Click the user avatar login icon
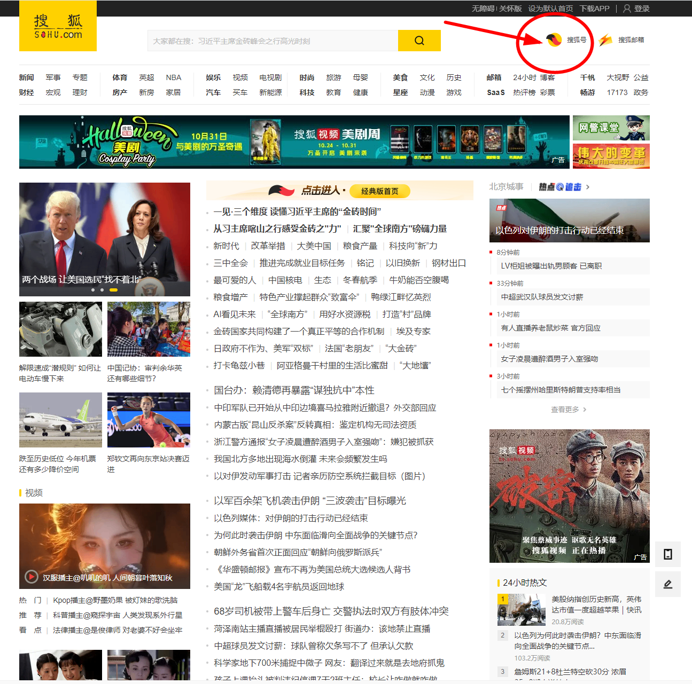Screen dimensions: 692x684 click(x=627, y=9)
